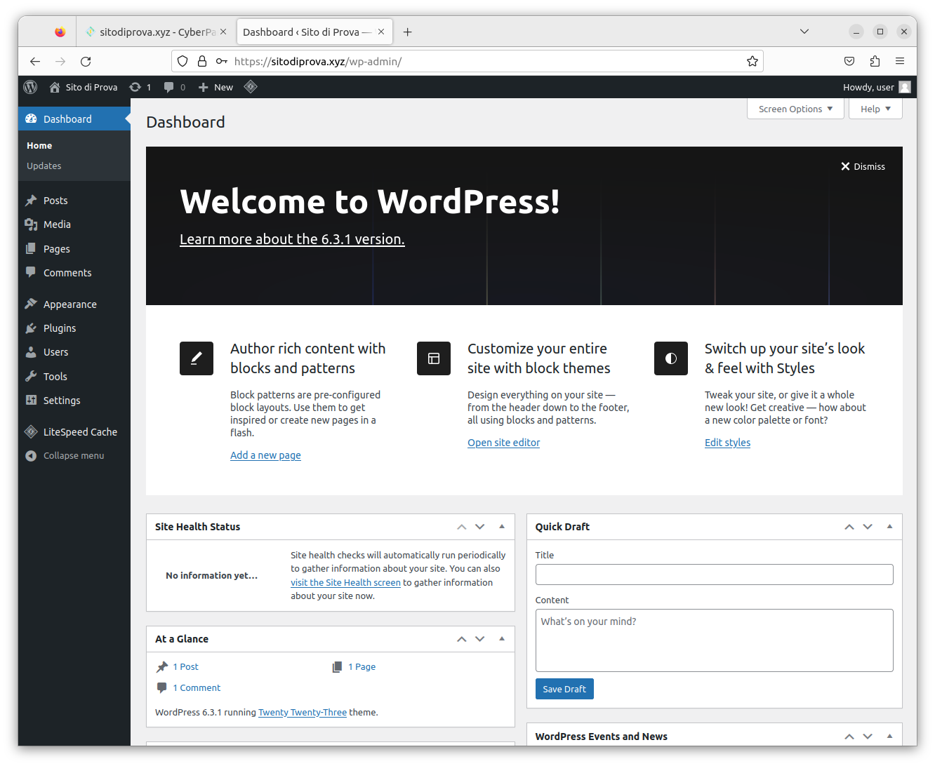Collapse the Quick Draft panel

tap(889, 527)
